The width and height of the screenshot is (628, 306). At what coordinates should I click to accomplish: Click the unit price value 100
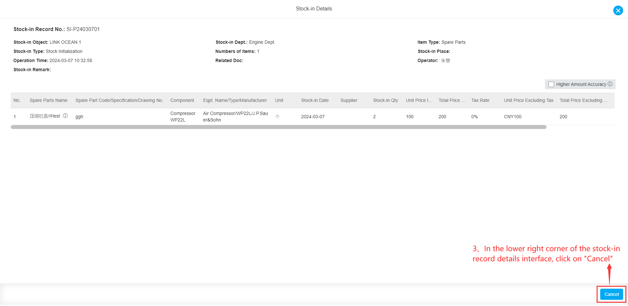pyautogui.click(x=410, y=117)
